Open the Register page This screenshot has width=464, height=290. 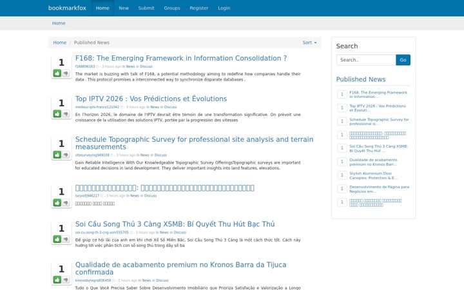pos(199,8)
